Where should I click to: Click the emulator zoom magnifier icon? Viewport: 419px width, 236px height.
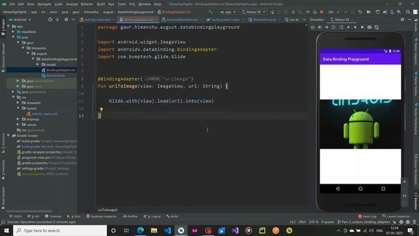376,27
